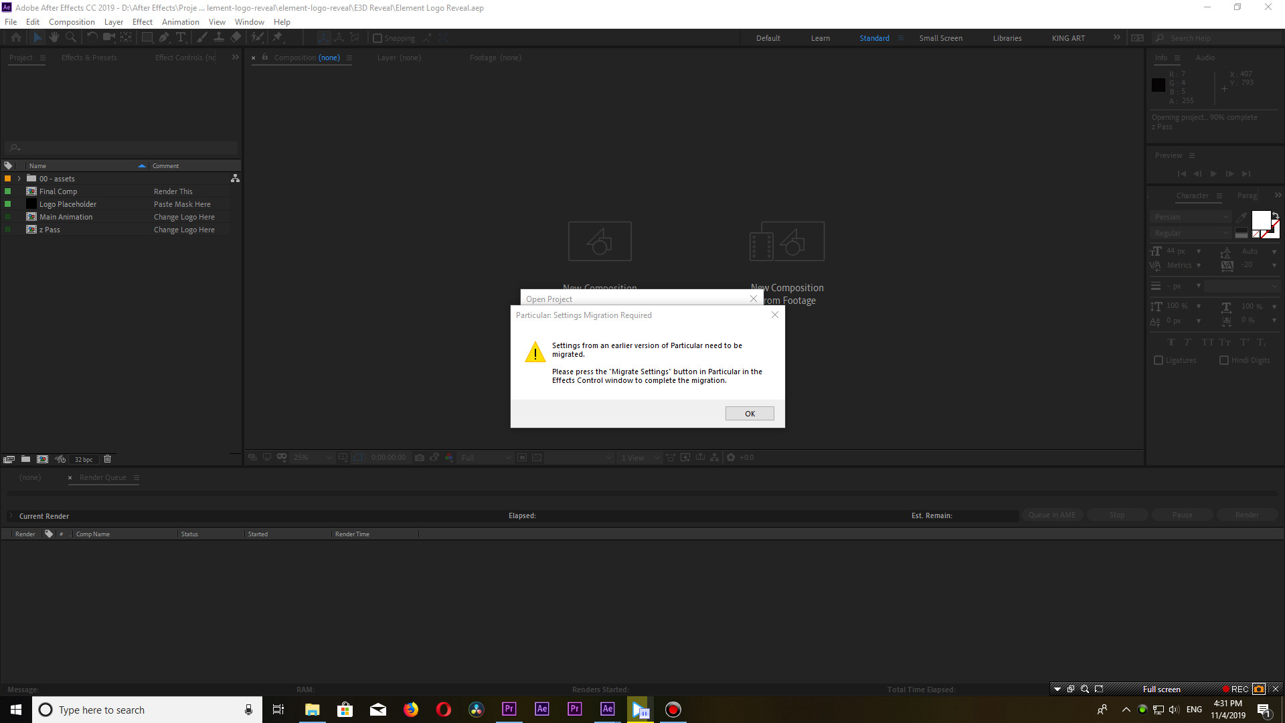Click the project panel Create New Folder icon
The width and height of the screenshot is (1285, 723).
25,459
